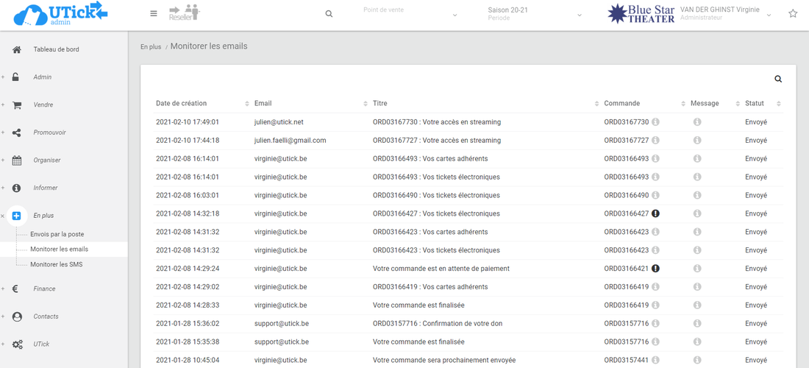Open order info icon for ORD03167730
The width and height of the screenshot is (809, 368).
coord(655,122)
